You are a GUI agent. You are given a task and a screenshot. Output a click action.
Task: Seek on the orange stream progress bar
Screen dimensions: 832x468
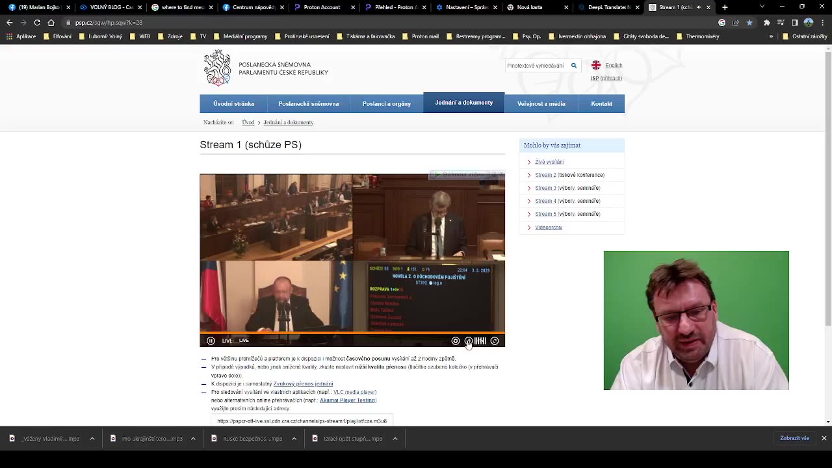[352, 332]
